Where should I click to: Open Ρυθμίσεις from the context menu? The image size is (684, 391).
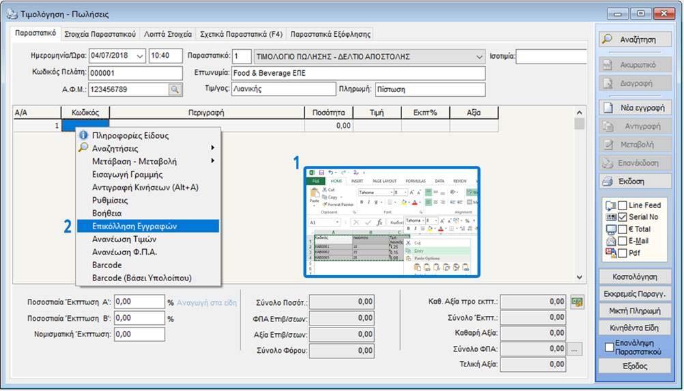point(148,201)
